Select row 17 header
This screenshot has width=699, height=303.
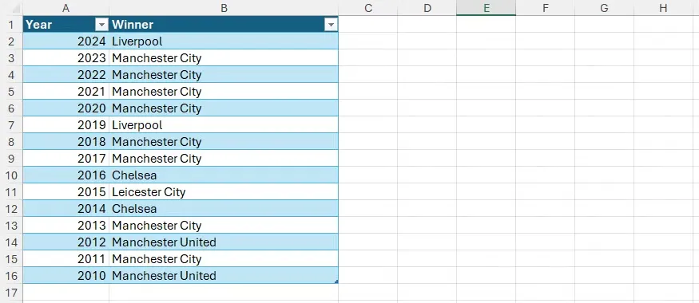11,293
